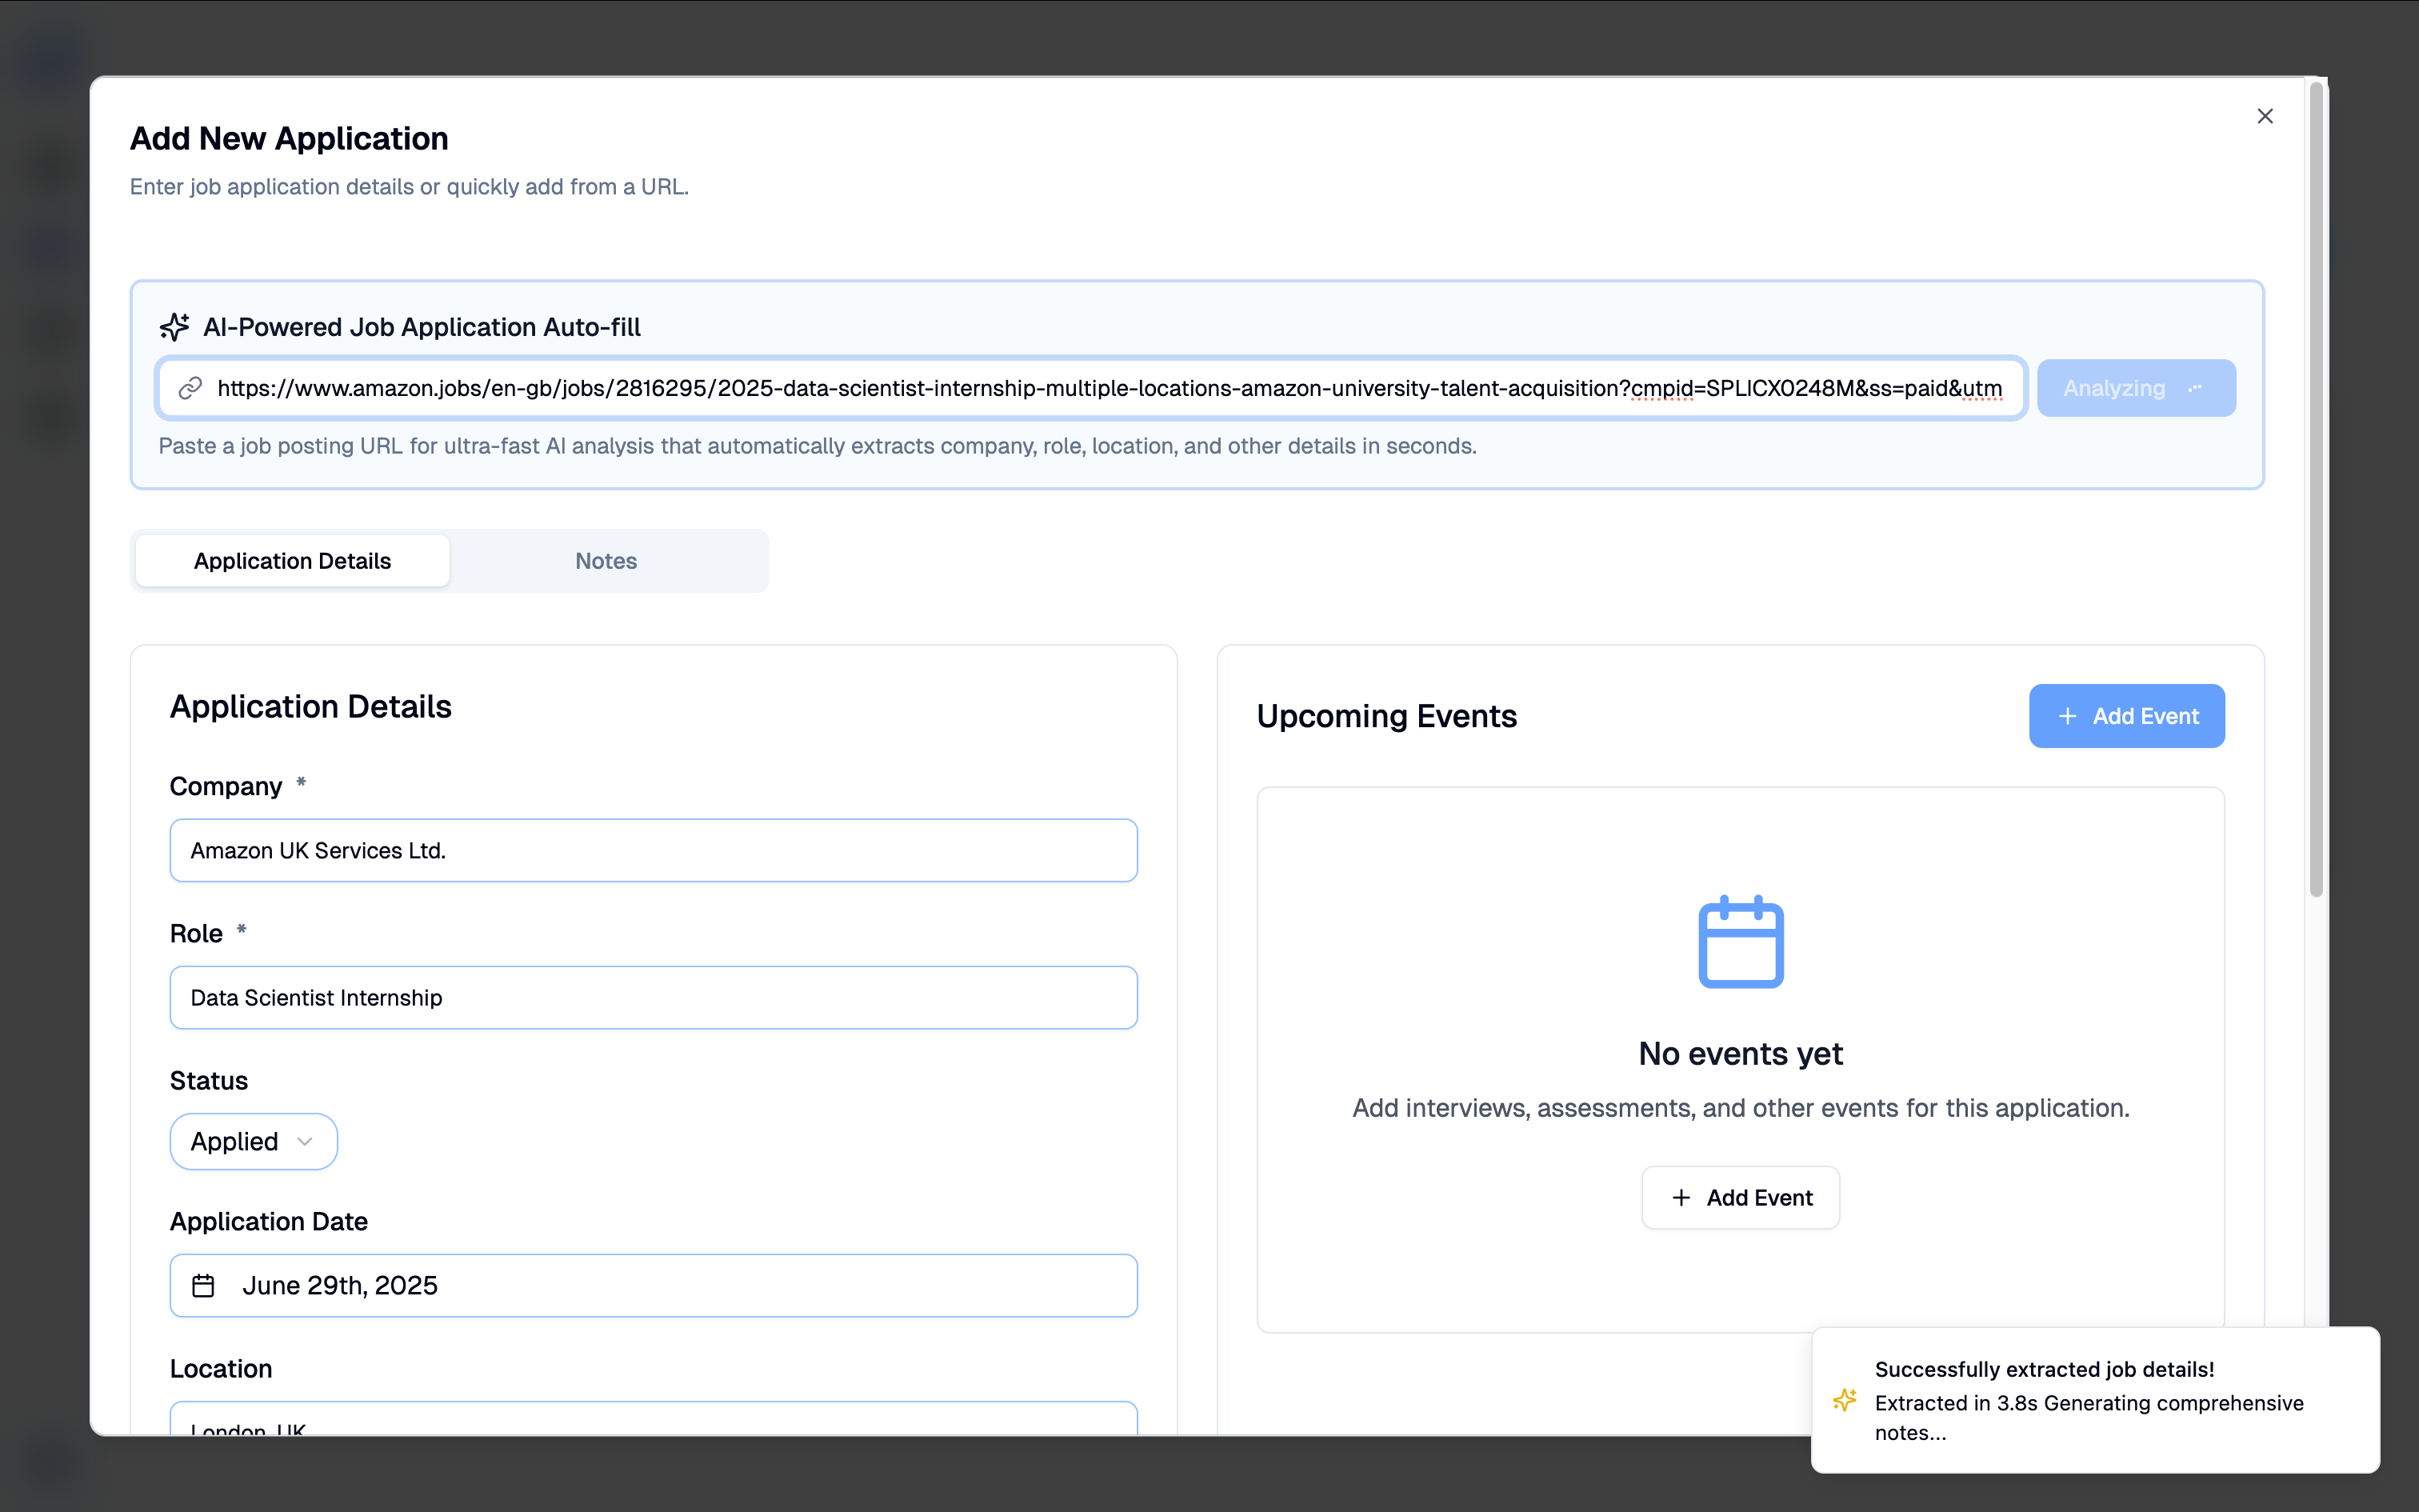Click the outlined Add Event button

coord(1739,1197)
